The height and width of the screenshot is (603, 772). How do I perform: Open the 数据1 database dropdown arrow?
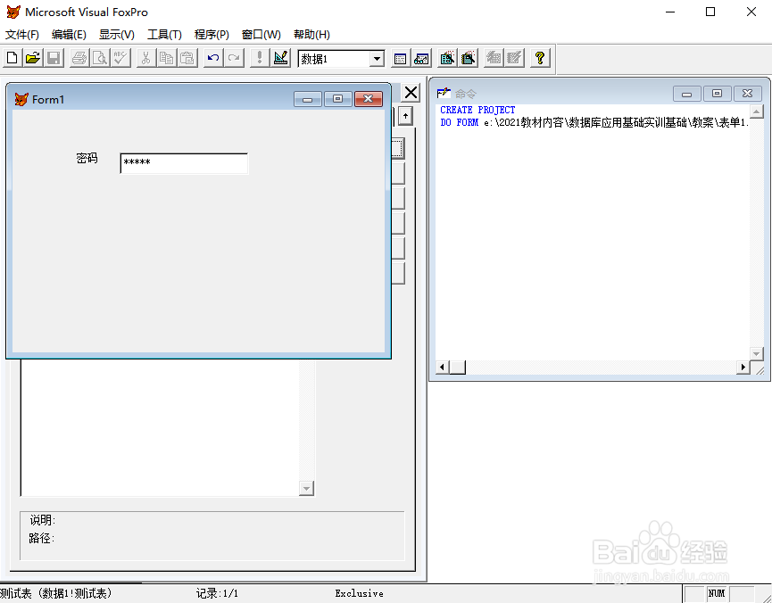[x=377, y=59]
